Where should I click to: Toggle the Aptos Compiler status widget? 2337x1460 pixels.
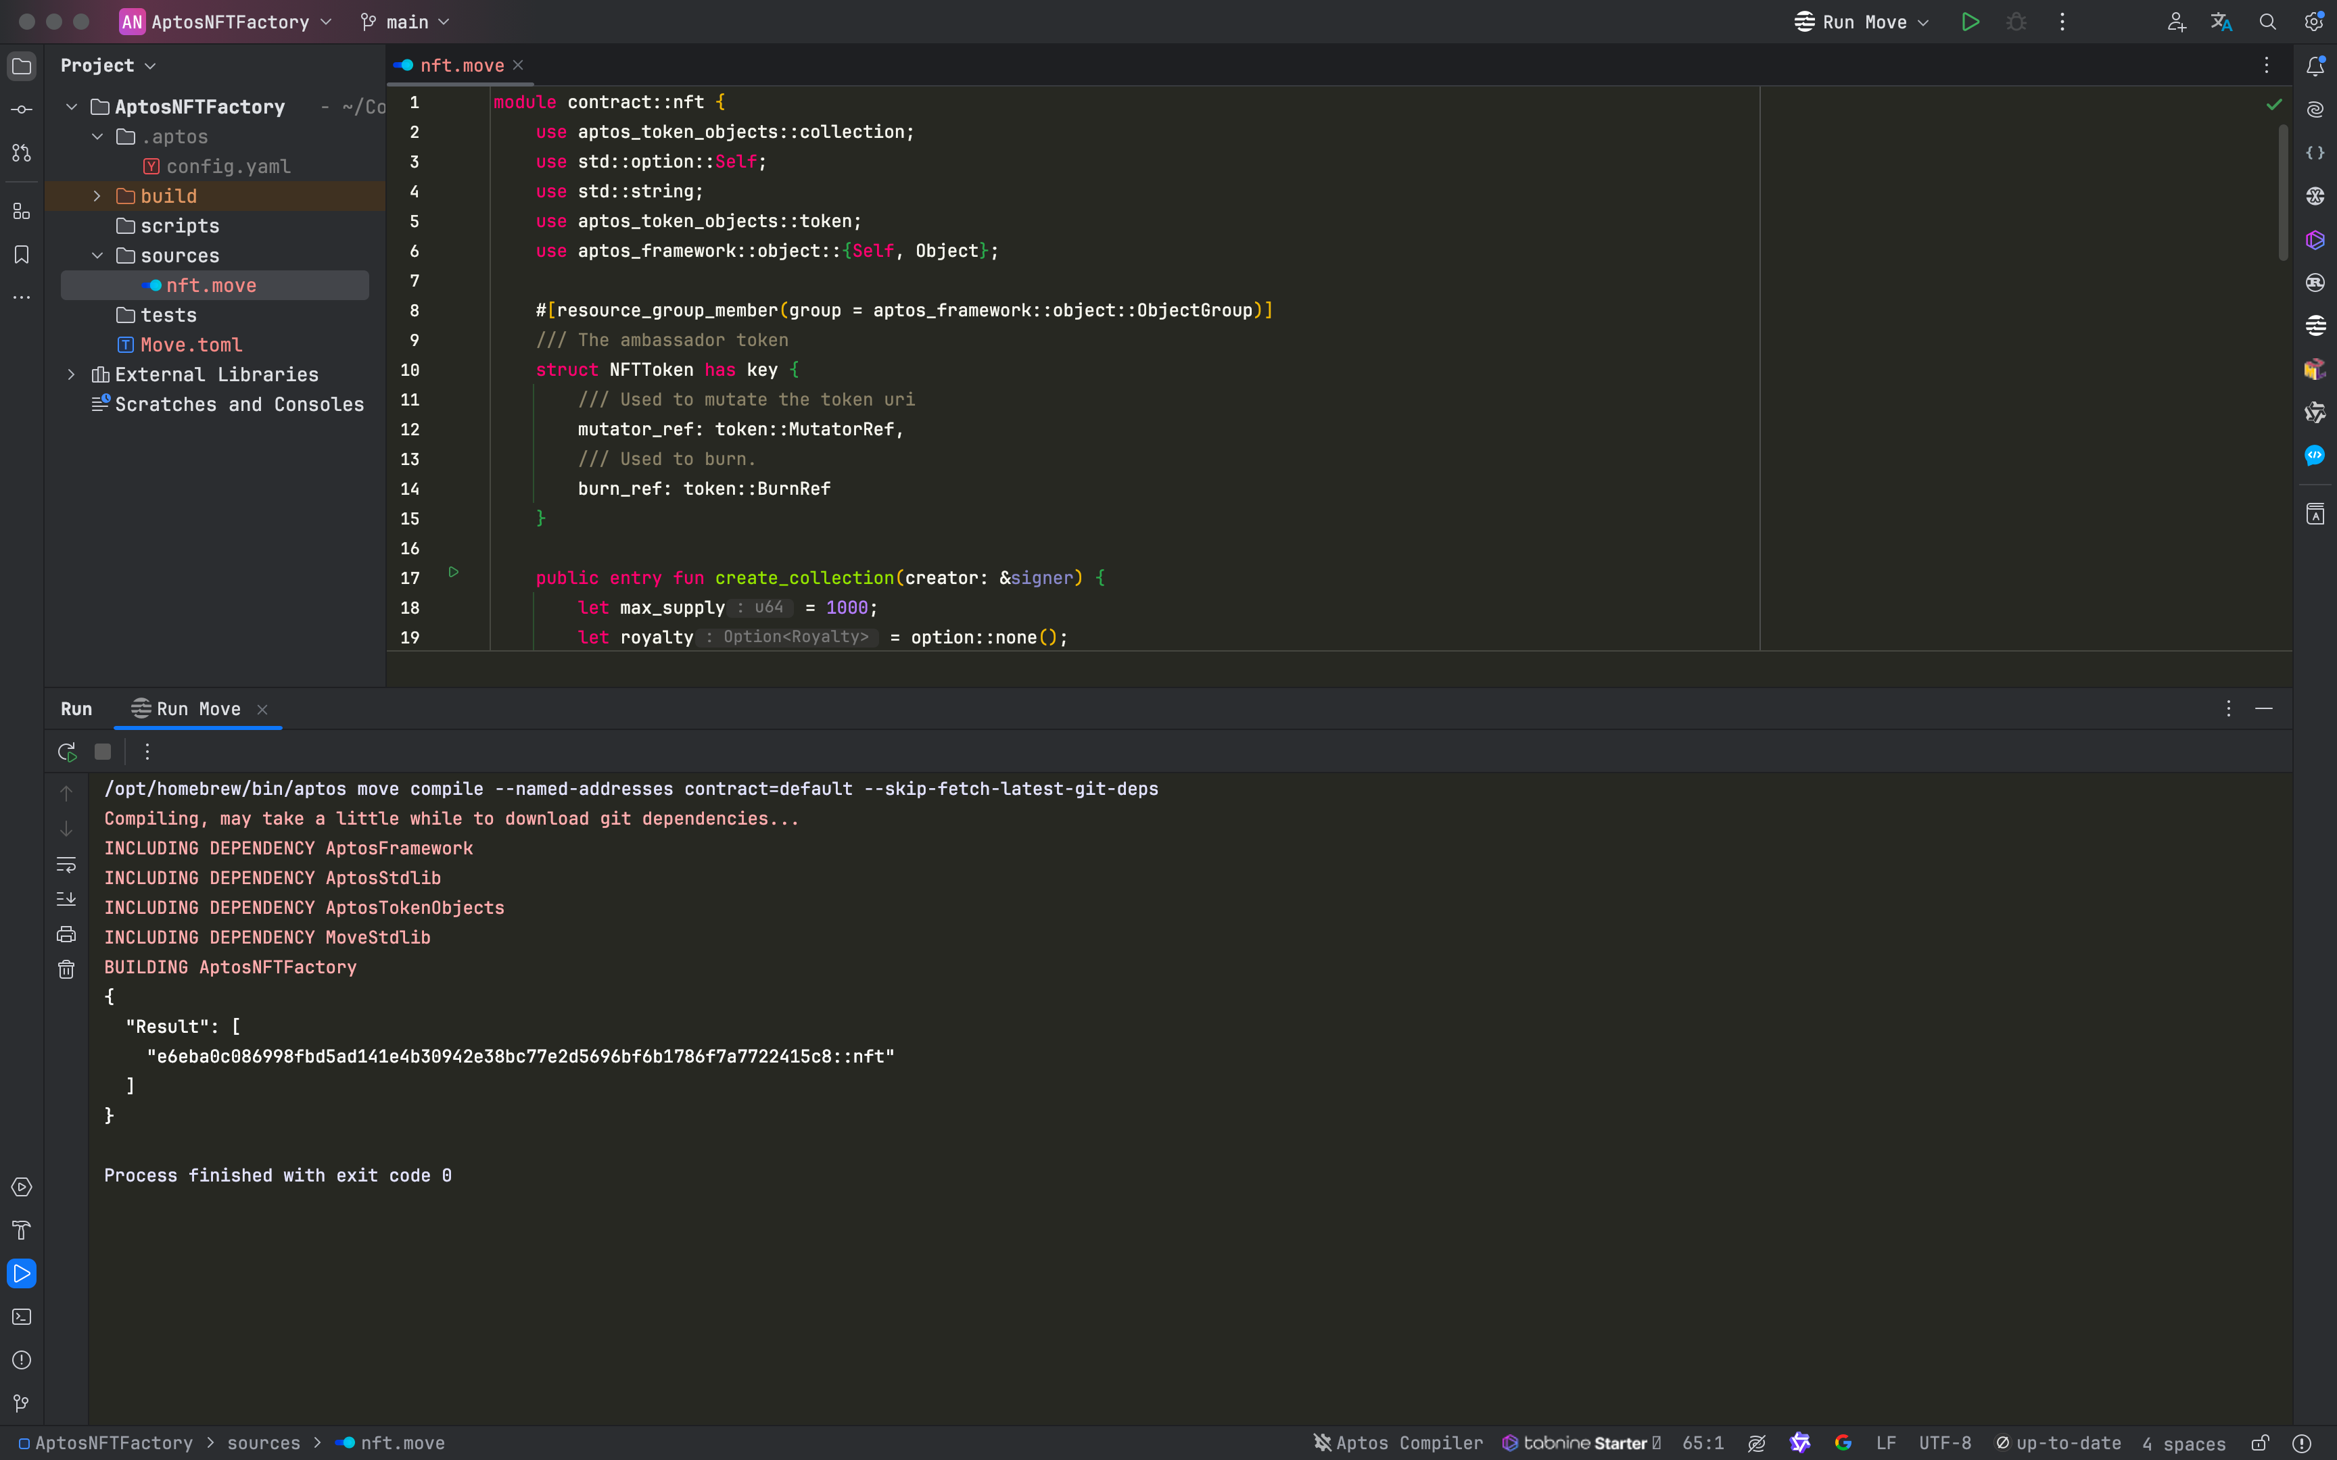coord(1397,1442)
